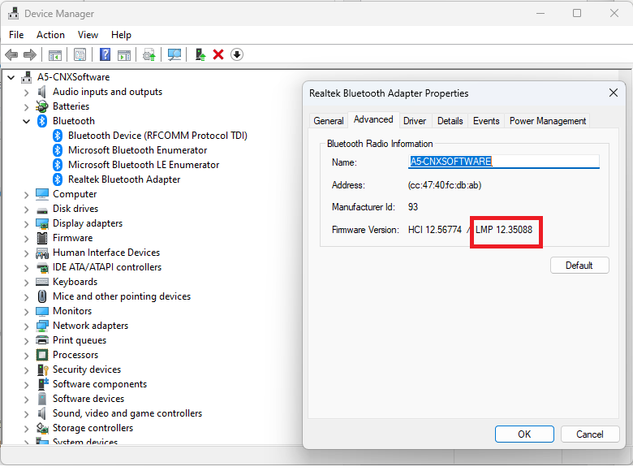The height and width of the screenshot is (471, 633).
Task: Click the HCI 12.56774 firmware value
Action: (435, 230)
